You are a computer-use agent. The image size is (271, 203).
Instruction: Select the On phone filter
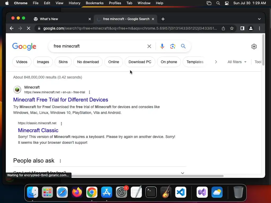(169, 62)
